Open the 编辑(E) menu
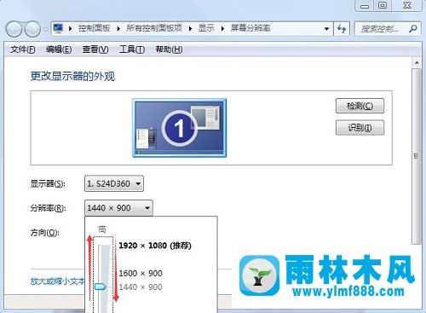The width and height of the screenshot is (426, 313). coord(59,49)
